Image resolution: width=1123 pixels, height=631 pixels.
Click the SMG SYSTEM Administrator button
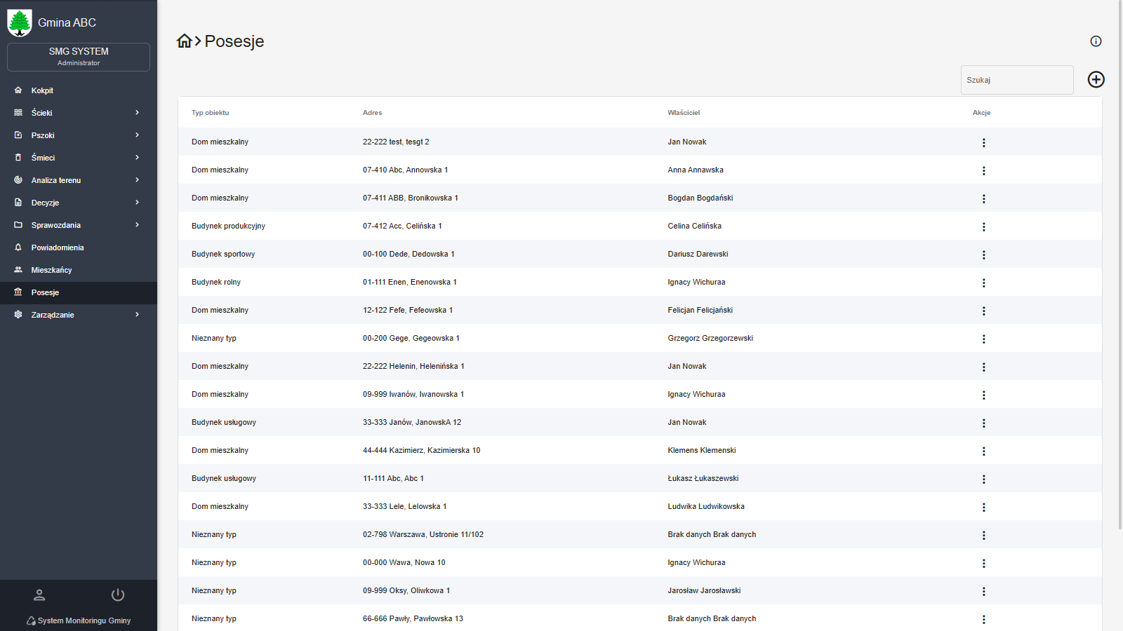click(x=79, y=57)
